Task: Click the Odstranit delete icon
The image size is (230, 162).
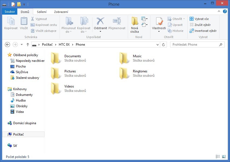Action: pos(100,22)
